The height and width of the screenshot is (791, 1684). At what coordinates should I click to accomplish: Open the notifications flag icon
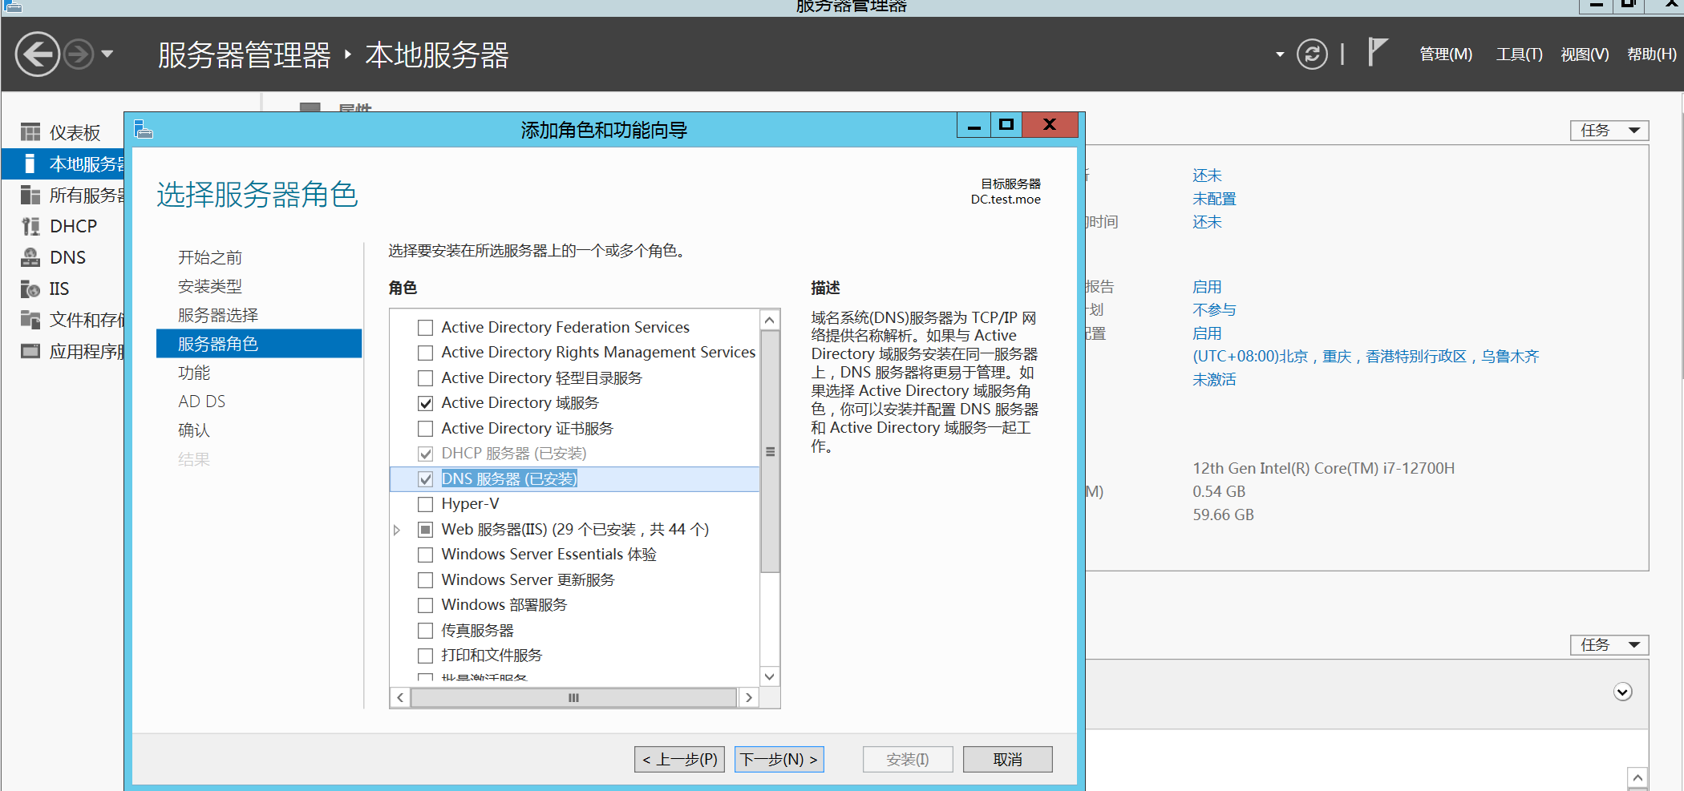(1377, 53)
